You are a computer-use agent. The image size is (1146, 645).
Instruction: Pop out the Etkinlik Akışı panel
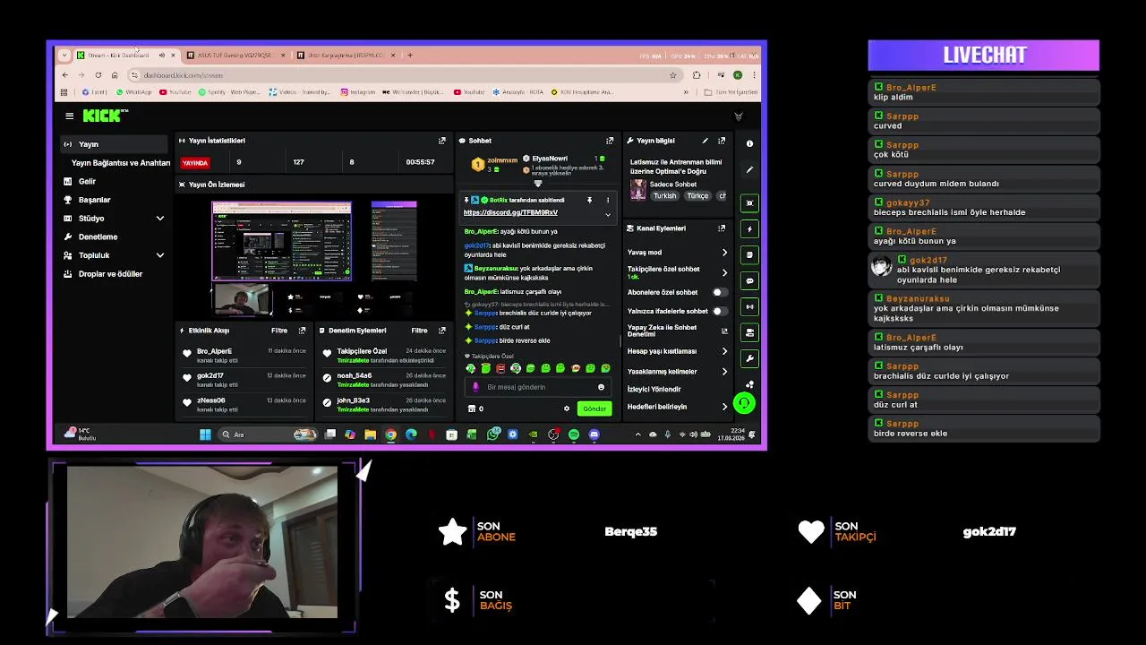tap(302, 331)
